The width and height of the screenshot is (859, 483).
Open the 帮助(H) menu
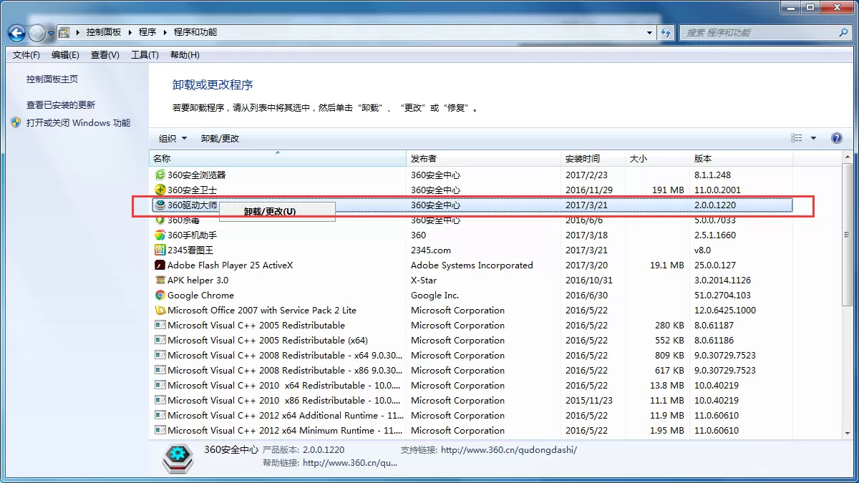(x=185, y=54)
